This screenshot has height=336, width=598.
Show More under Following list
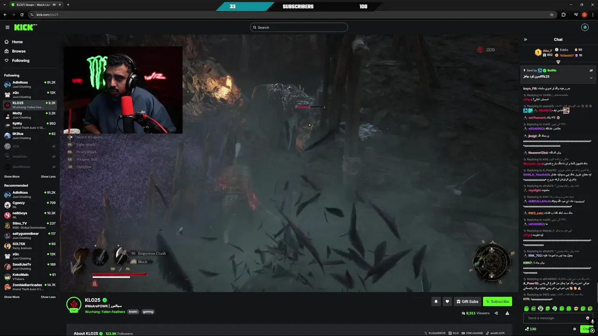(12, 177)
